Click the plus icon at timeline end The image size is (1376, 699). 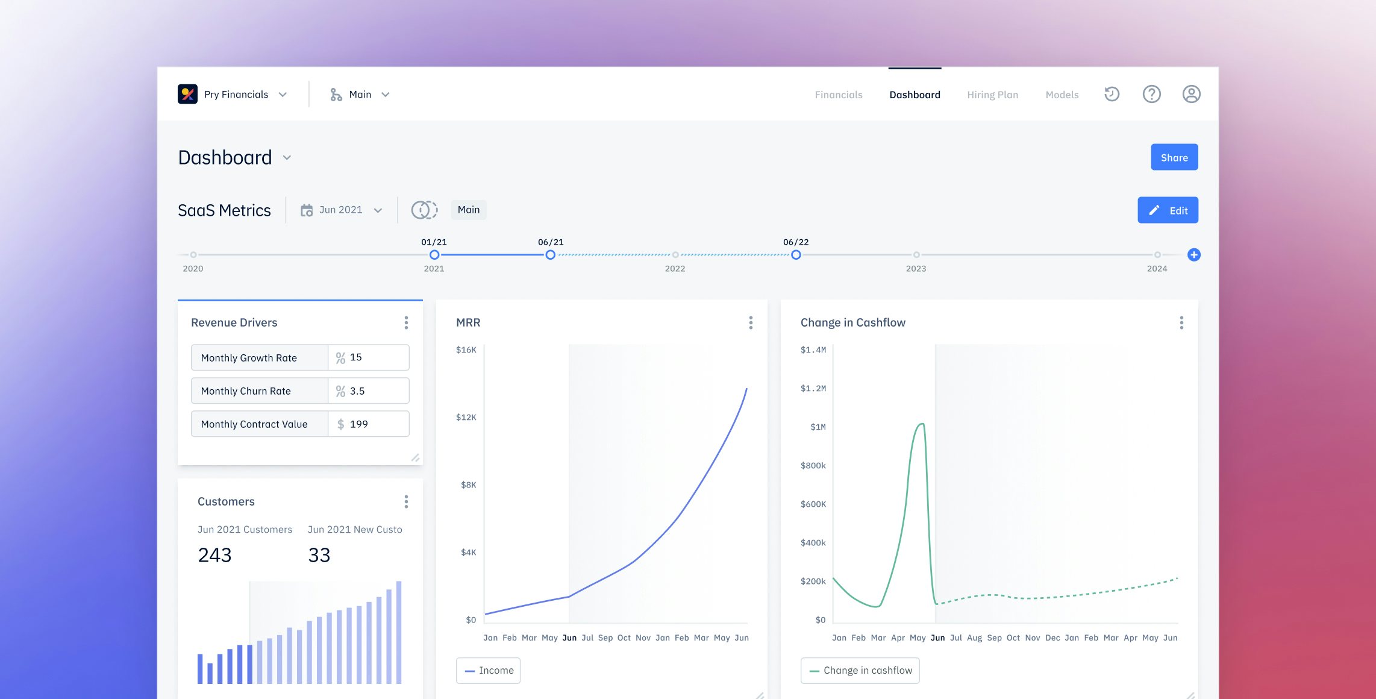pos(1193,255)
